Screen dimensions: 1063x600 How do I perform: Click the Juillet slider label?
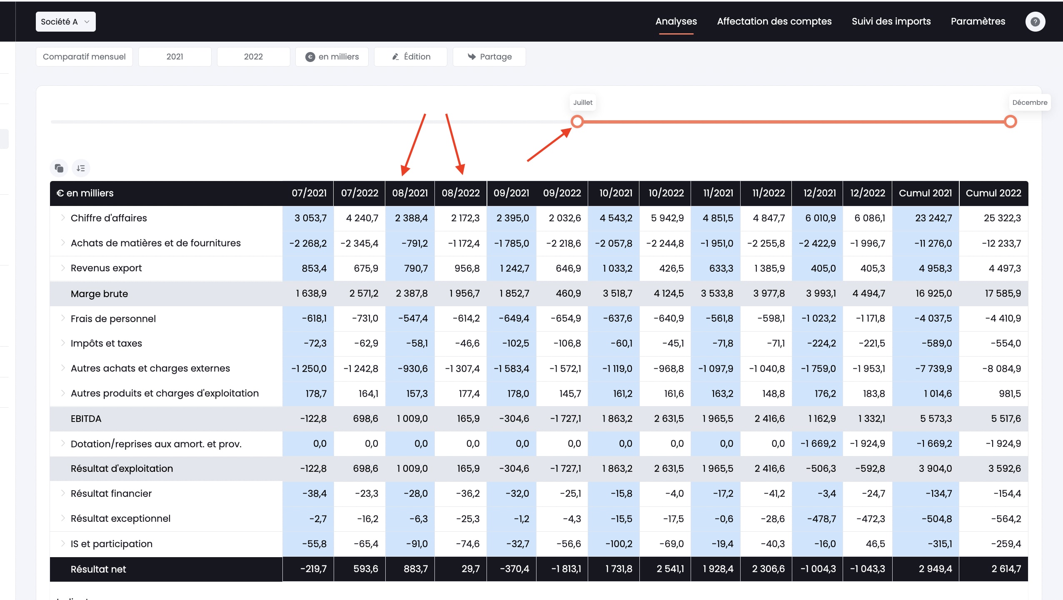[583, 102]
